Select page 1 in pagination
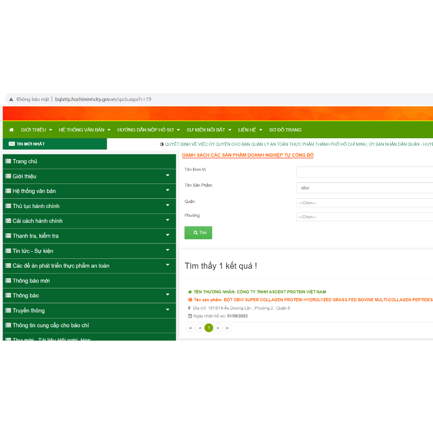This screenshot has height=433, width=433. point(209,328)
